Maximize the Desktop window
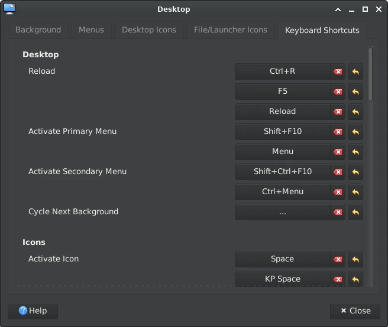The width and height of the screenshot is (388, 327). [x=366, y=9]
